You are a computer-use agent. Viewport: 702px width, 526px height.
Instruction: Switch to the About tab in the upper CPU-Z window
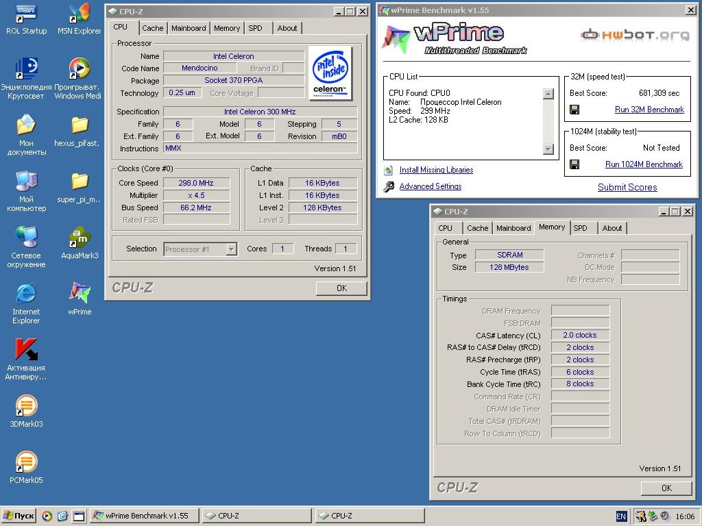click(x=287, y=28)
